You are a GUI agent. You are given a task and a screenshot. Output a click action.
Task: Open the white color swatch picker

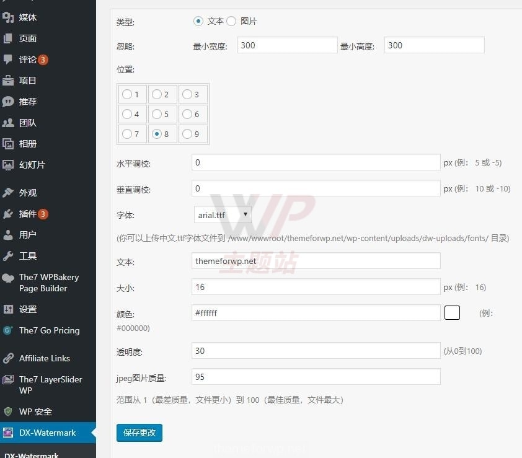(x=452, y=312)
